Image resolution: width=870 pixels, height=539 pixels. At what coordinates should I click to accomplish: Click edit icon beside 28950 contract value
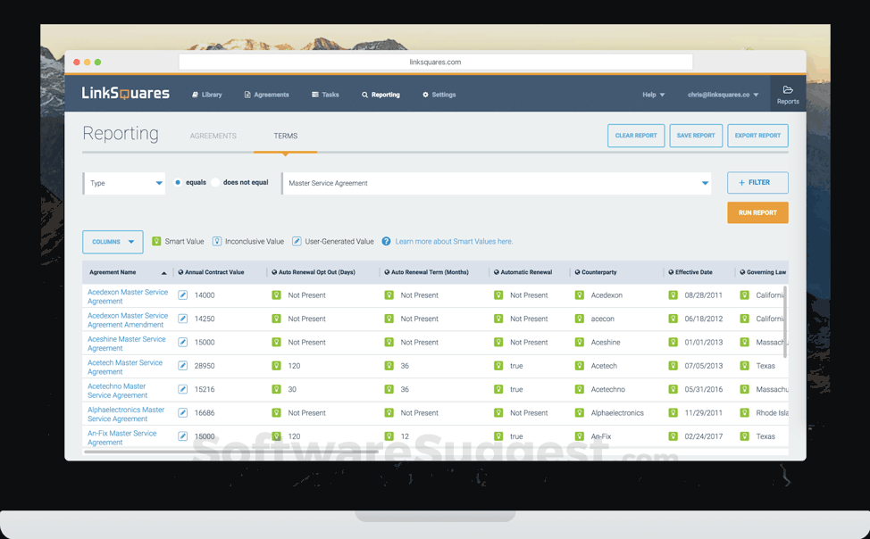(182, 366)
